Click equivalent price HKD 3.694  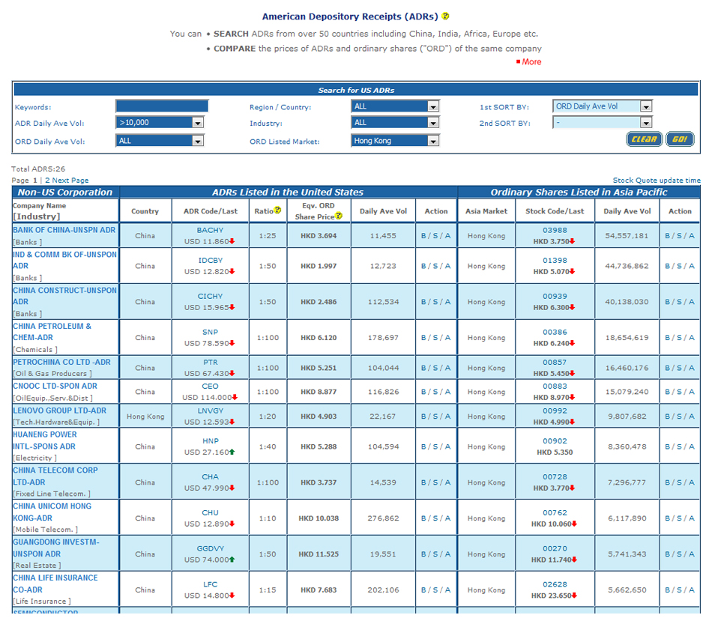click(x=319, y=235)
